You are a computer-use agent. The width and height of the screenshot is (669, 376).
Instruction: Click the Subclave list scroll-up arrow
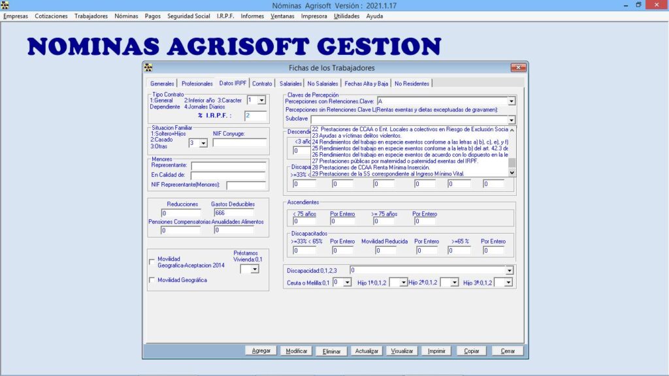pos(512,130)
